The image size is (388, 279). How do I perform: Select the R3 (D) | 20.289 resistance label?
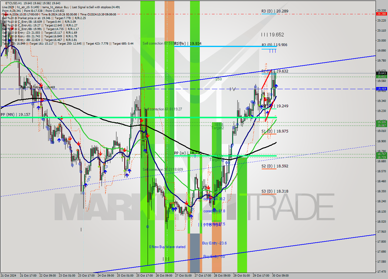(275, 11)
